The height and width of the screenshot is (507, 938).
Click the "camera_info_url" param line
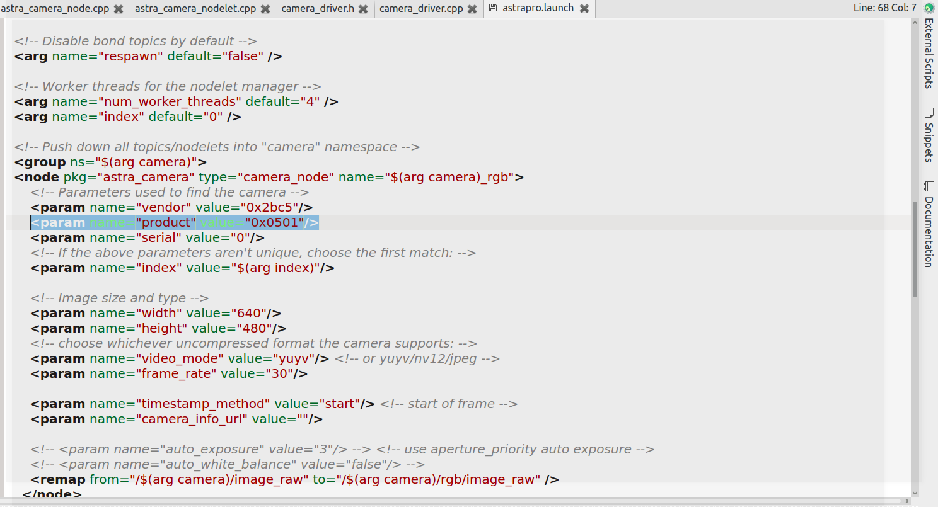point(177,419)
